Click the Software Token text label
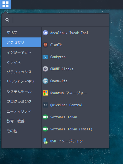Image resolution: width=123 pixels, height=164 pixels. [64, 117]
